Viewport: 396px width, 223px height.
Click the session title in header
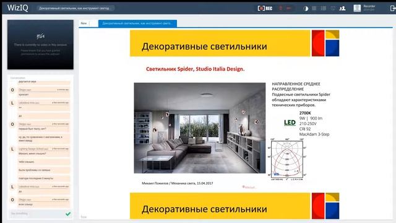tap(75, 8)
